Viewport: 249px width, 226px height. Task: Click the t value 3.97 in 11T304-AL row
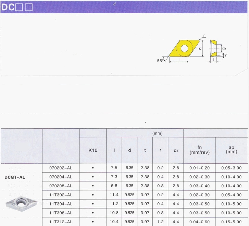pos(145,204)
